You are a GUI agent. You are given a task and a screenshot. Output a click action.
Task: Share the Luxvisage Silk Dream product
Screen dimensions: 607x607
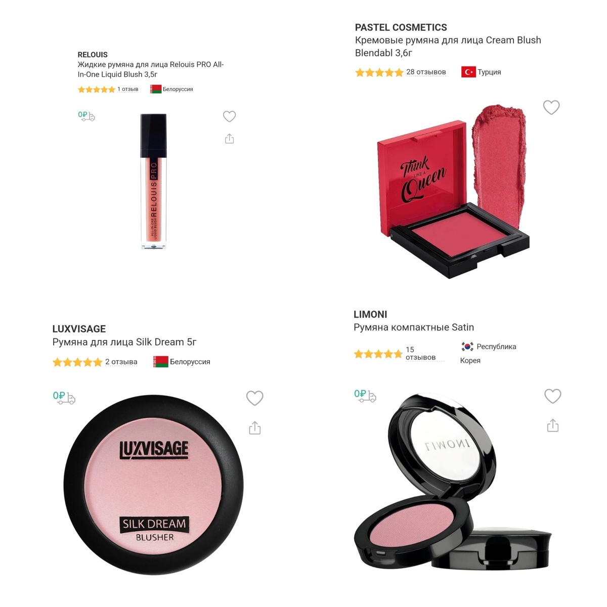coord(255,428)
